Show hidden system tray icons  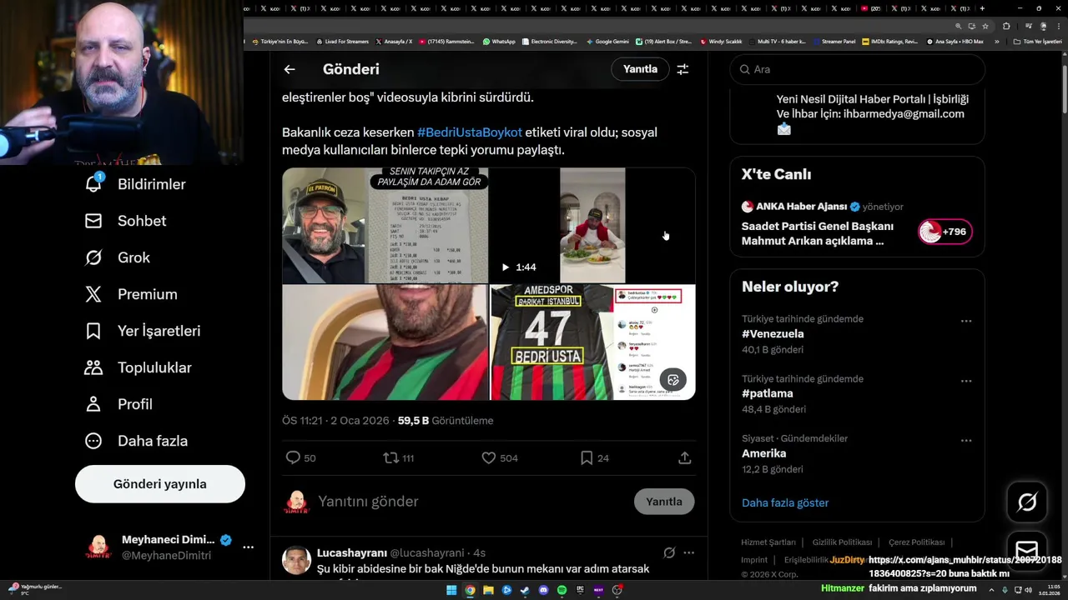(x=991, y=590)
